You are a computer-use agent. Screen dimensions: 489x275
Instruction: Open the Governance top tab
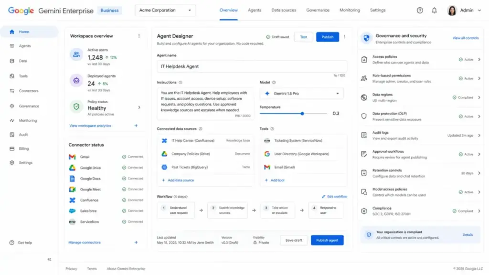318,11
